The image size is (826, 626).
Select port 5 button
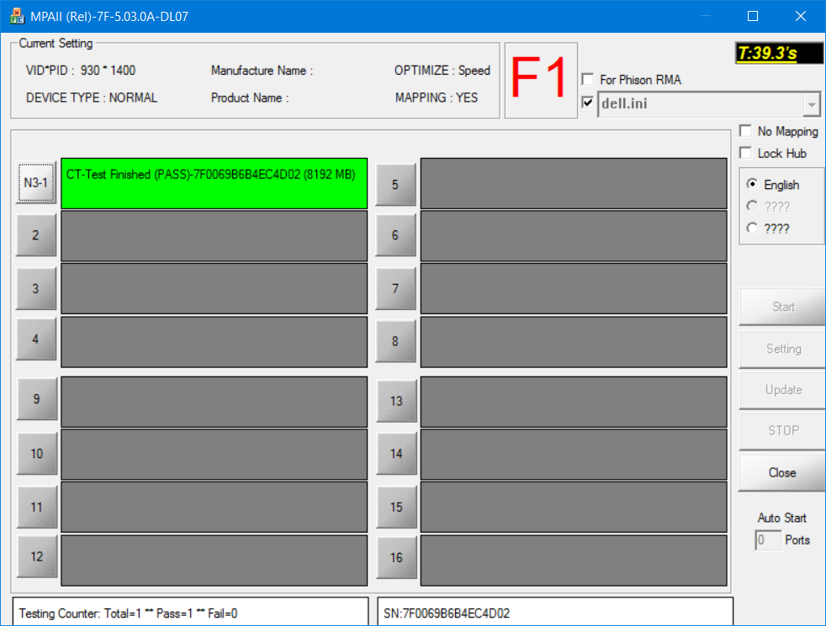395,184
